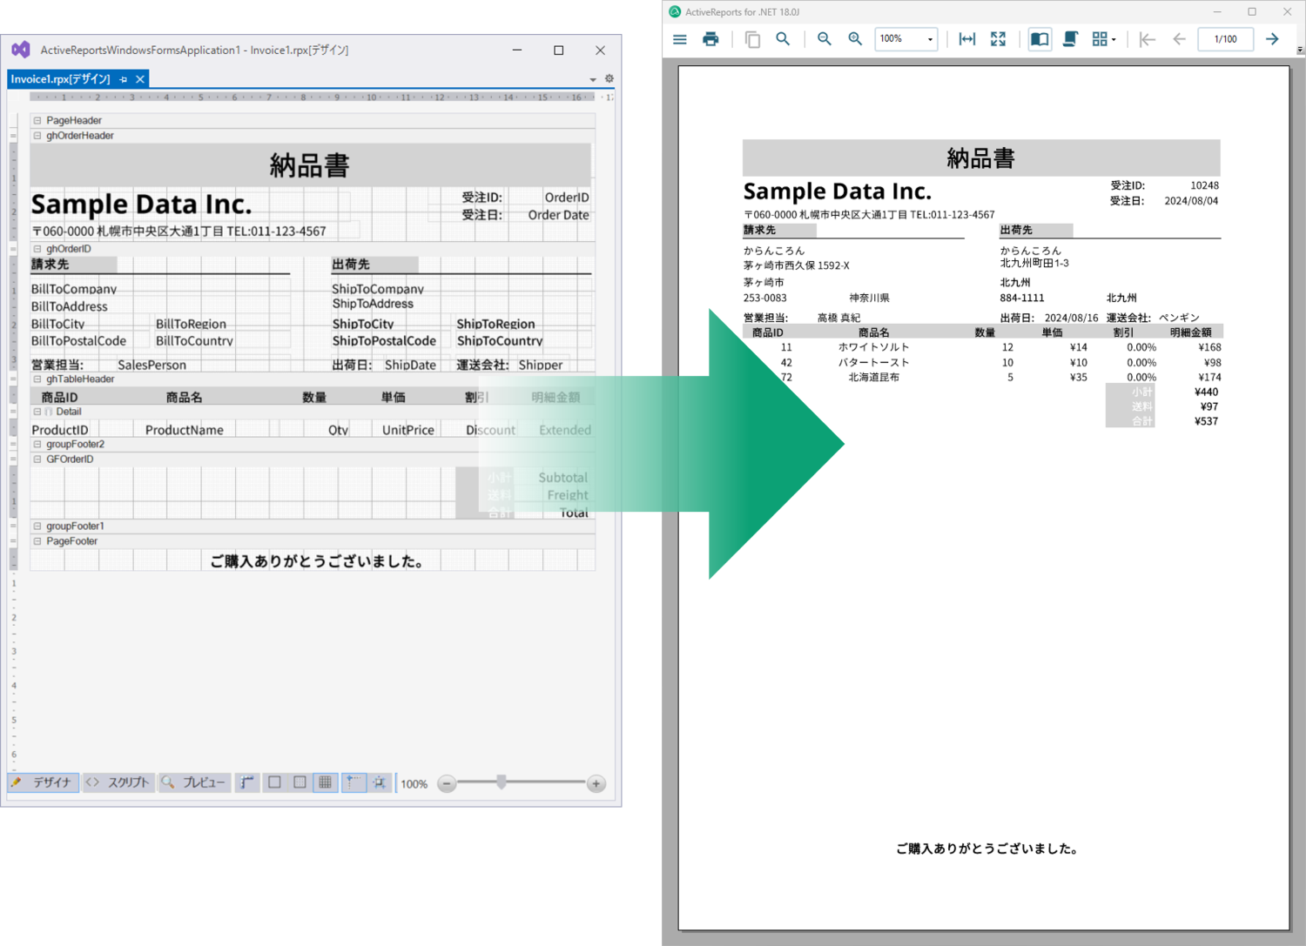Viewport: 1306px width, 946px height.
Task: Click the designer zoom slider thumb
Action: 502,782
